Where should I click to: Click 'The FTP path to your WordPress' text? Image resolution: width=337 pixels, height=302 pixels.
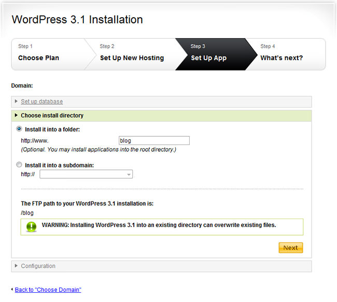point(87,204)
